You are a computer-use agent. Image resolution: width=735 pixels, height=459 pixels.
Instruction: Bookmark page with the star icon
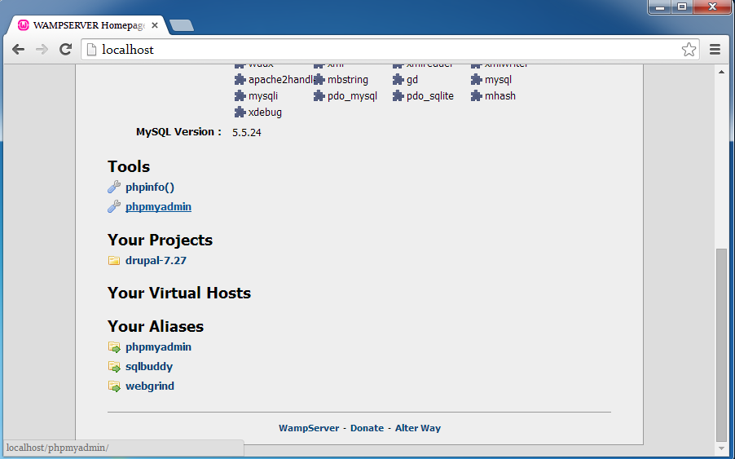689,50
